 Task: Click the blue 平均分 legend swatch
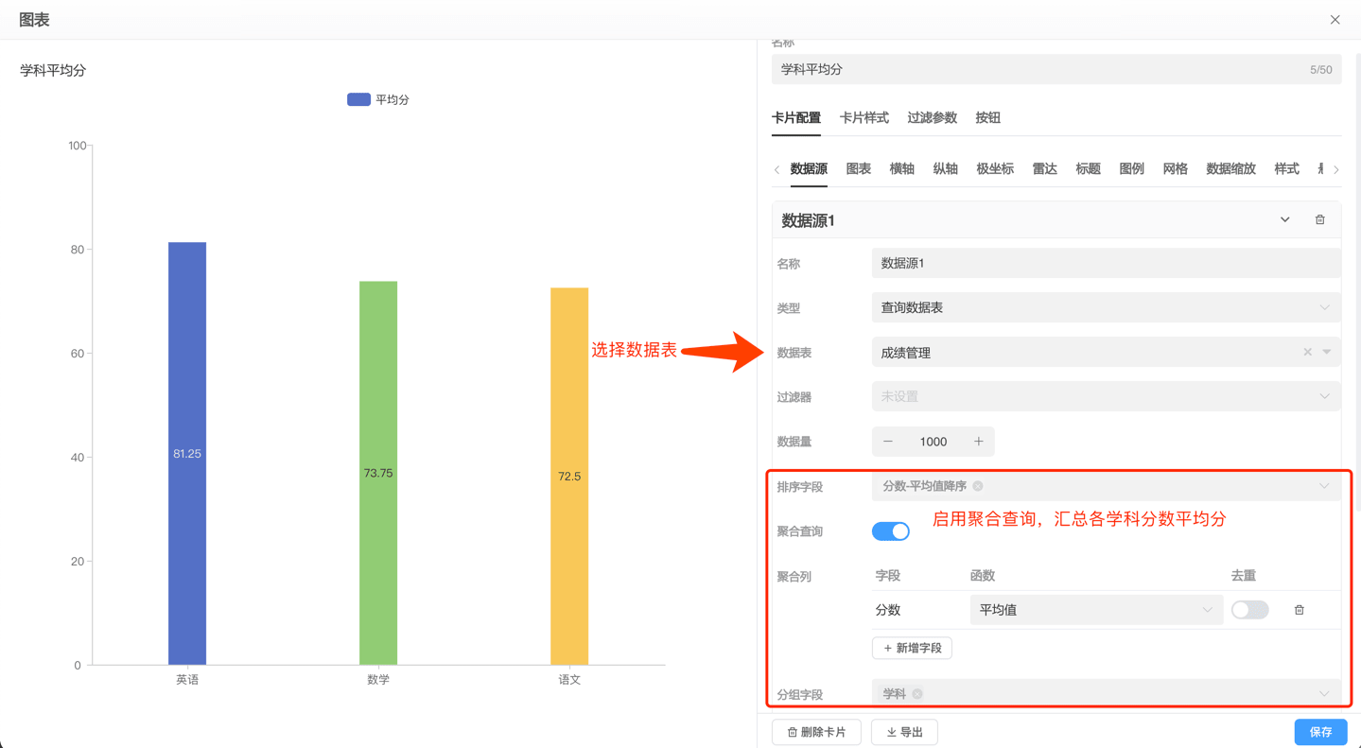(357, 98)
